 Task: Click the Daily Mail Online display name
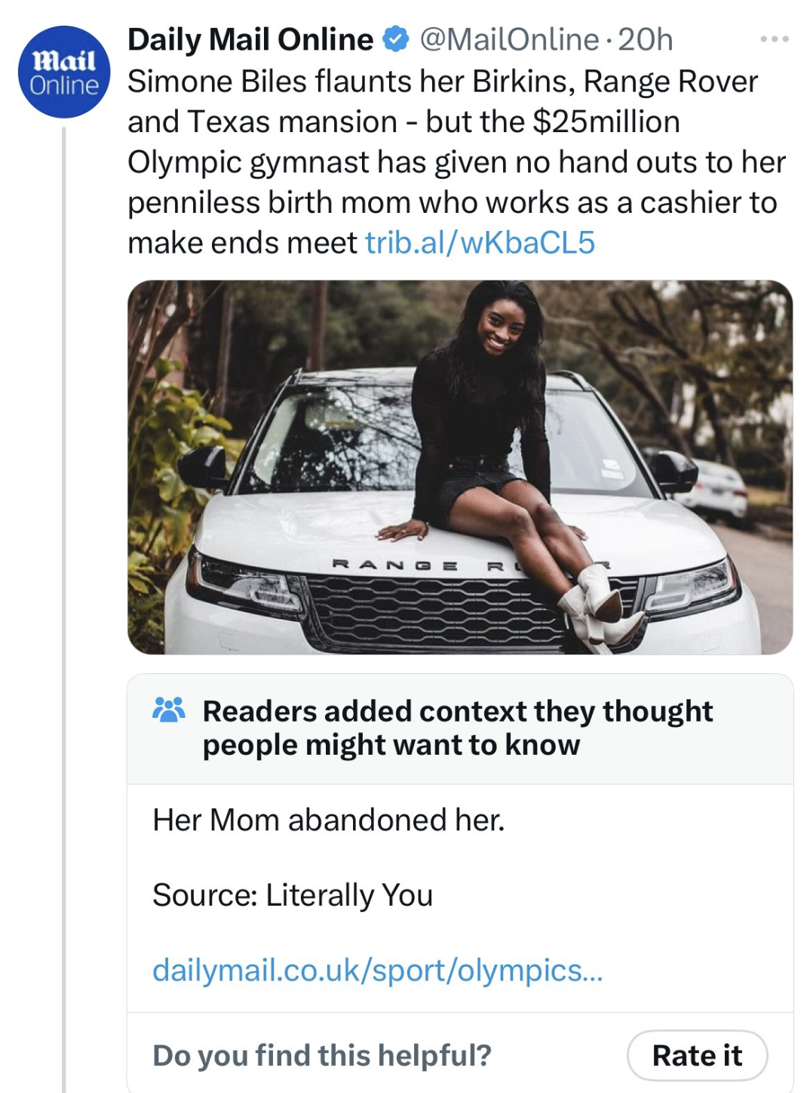250,39
